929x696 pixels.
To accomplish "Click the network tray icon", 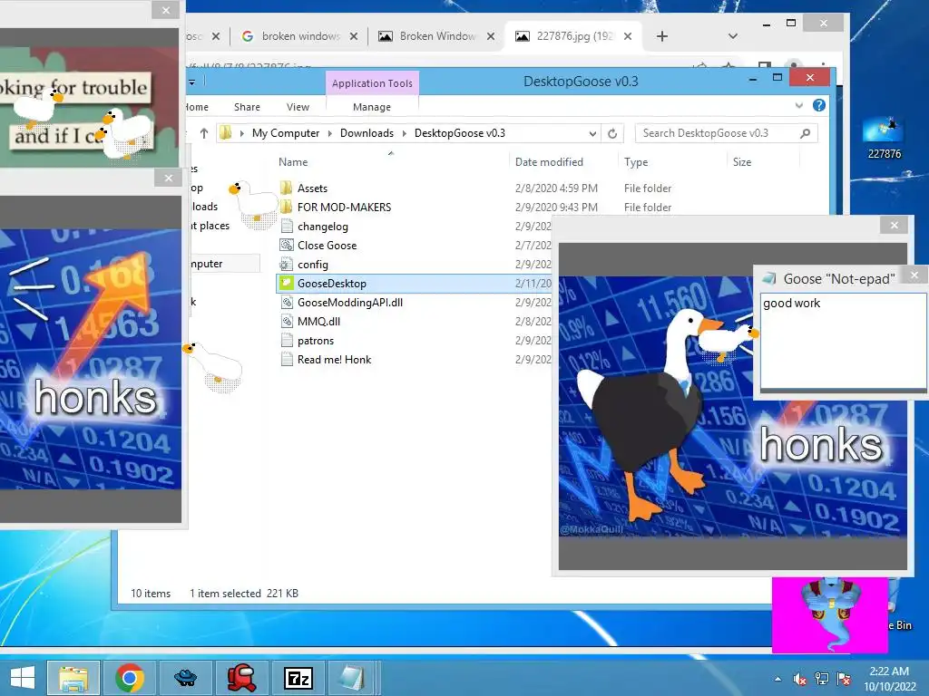I will [x=822, y=679].
